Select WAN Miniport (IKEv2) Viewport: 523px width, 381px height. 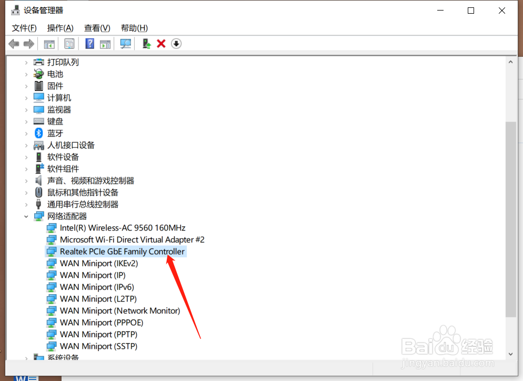tap(99, 263)
